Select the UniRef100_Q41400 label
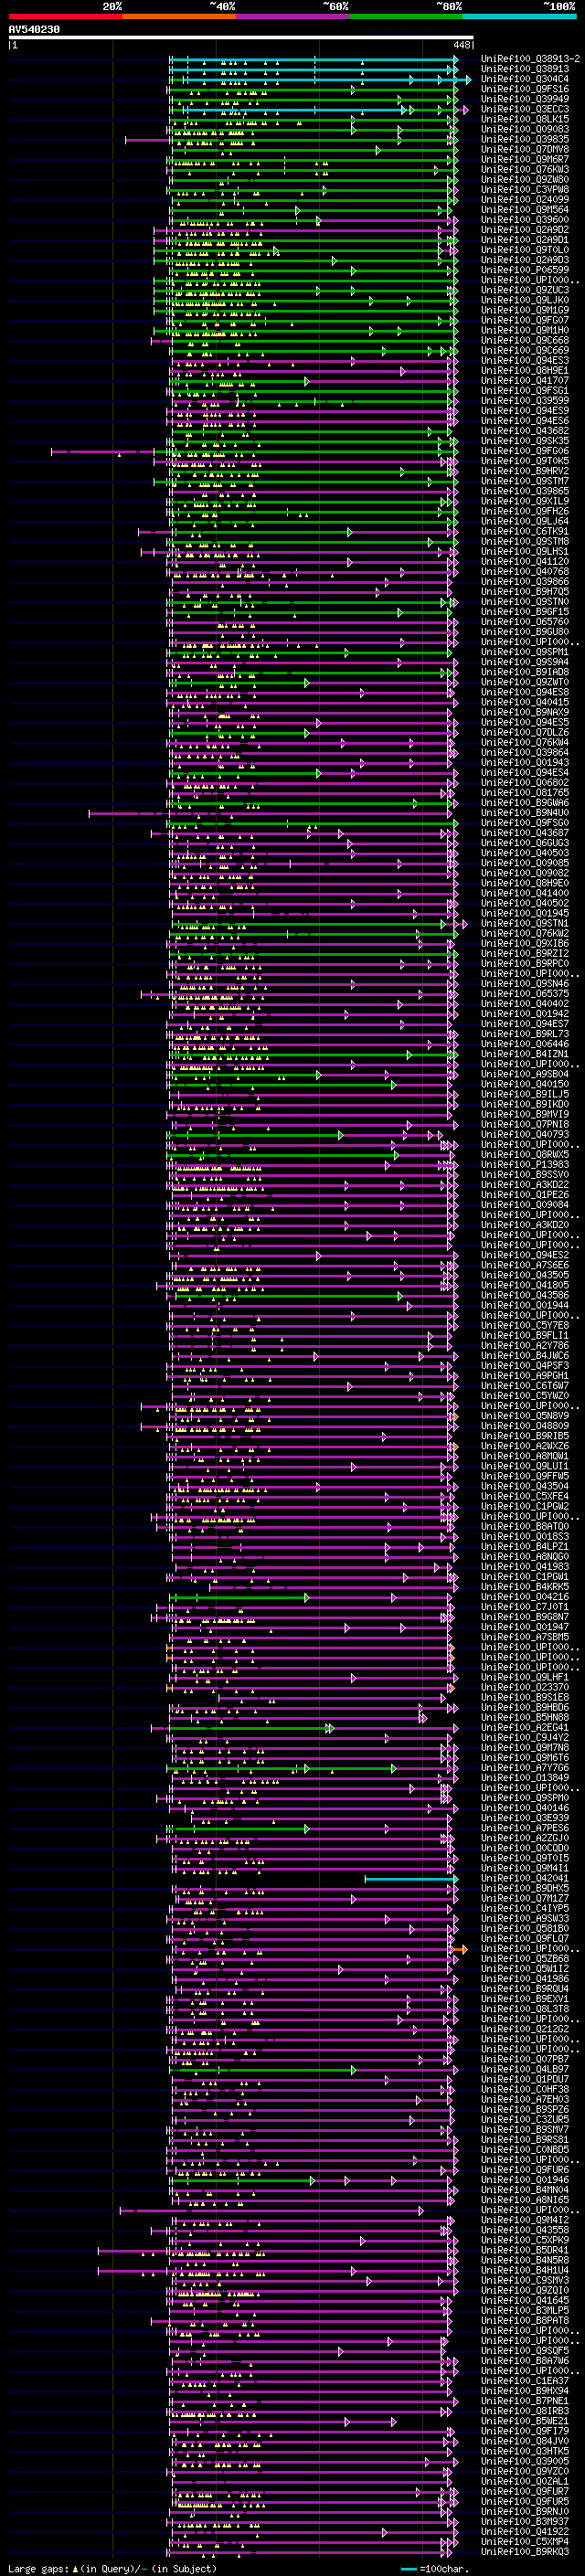Screen dimensions: 585x2576 point(524,893)
